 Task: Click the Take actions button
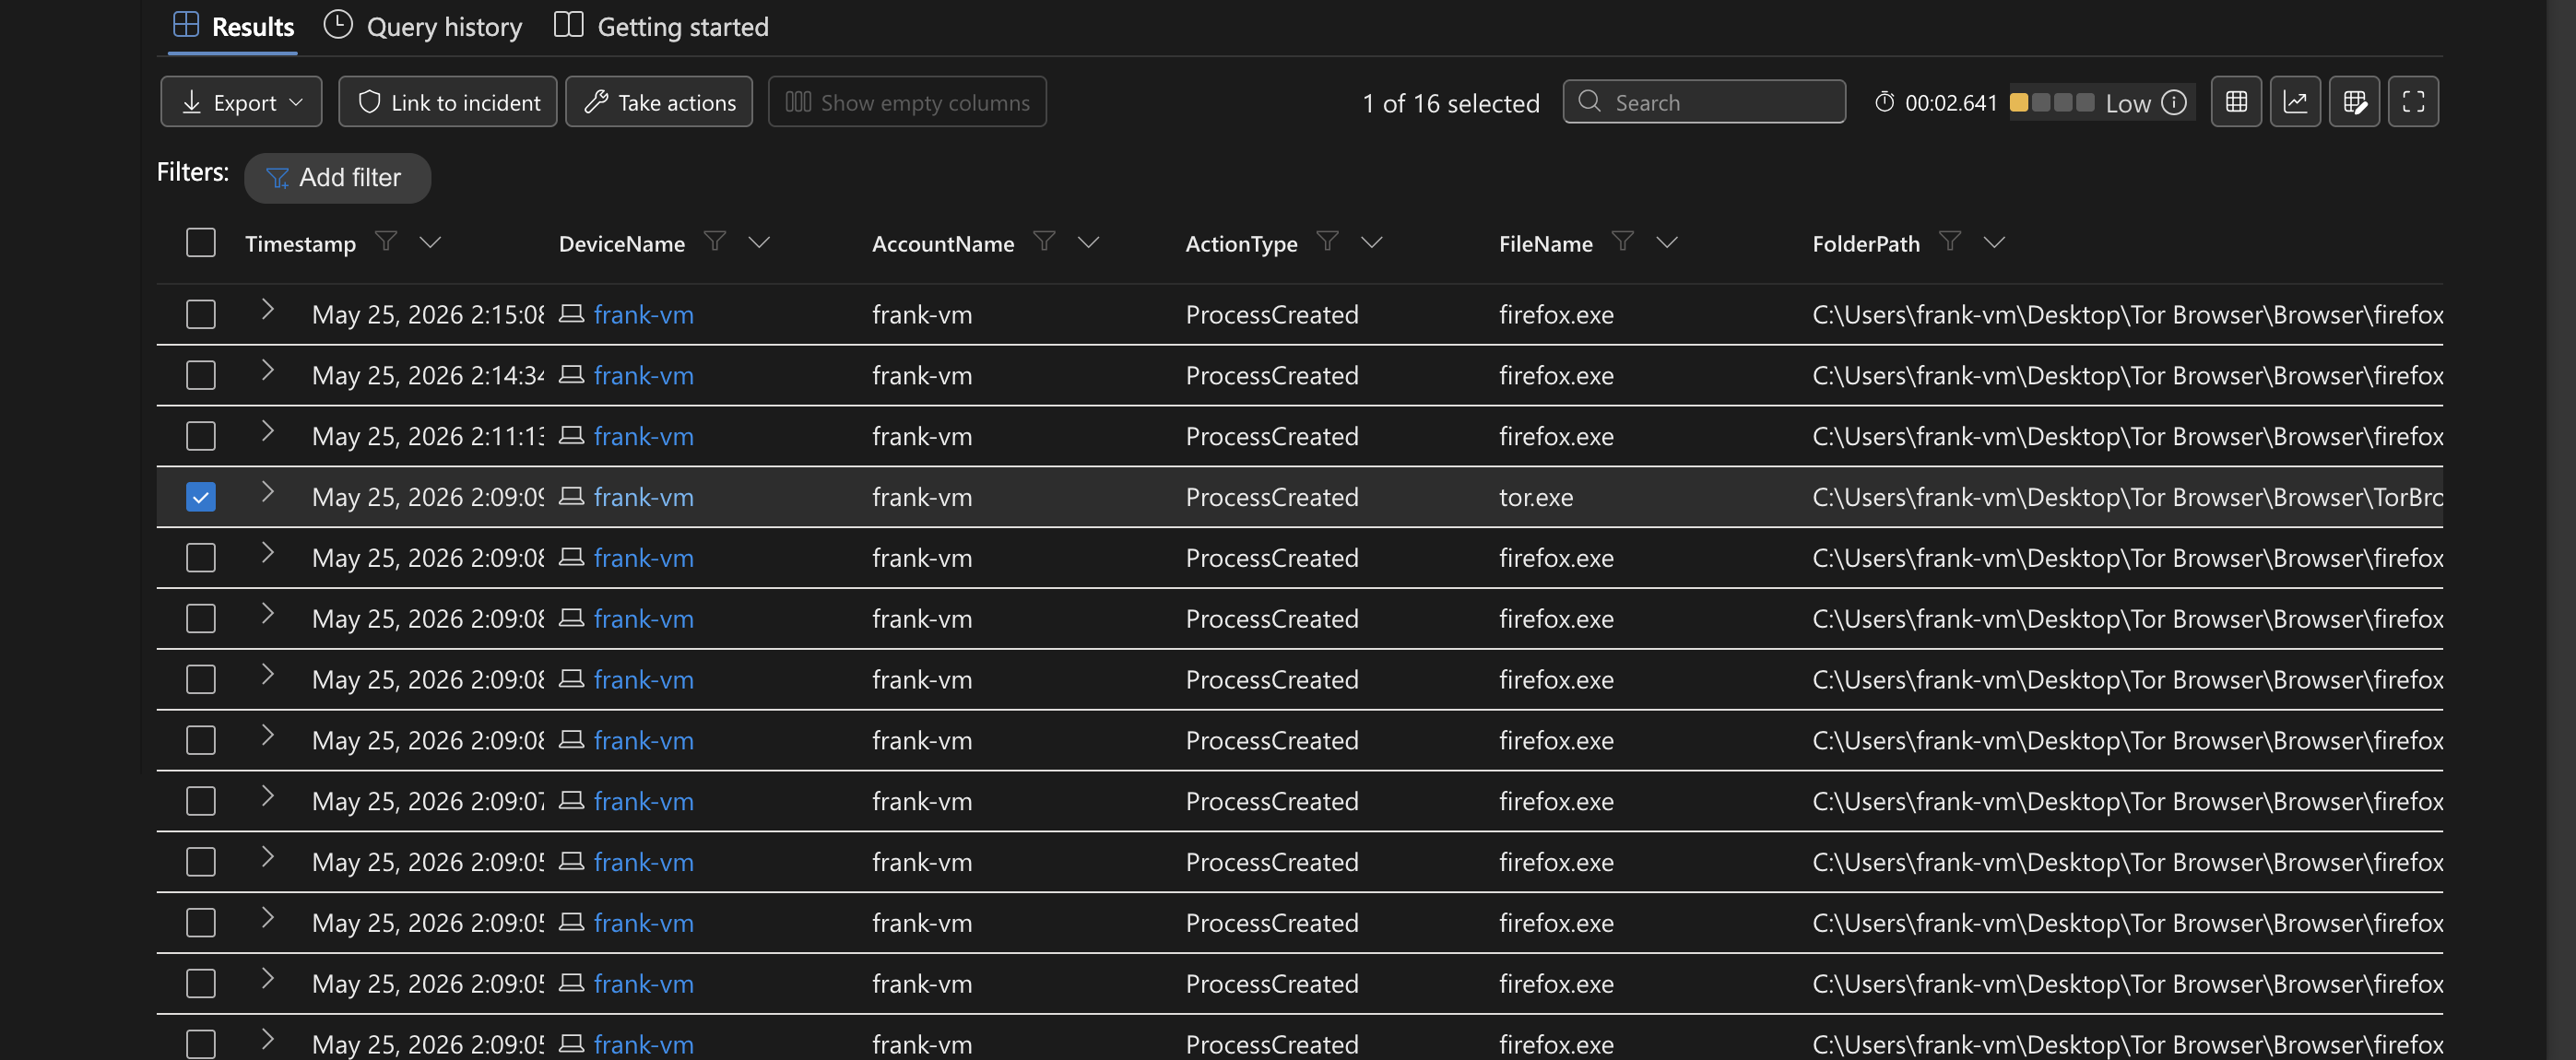click(x=659, y=102)
